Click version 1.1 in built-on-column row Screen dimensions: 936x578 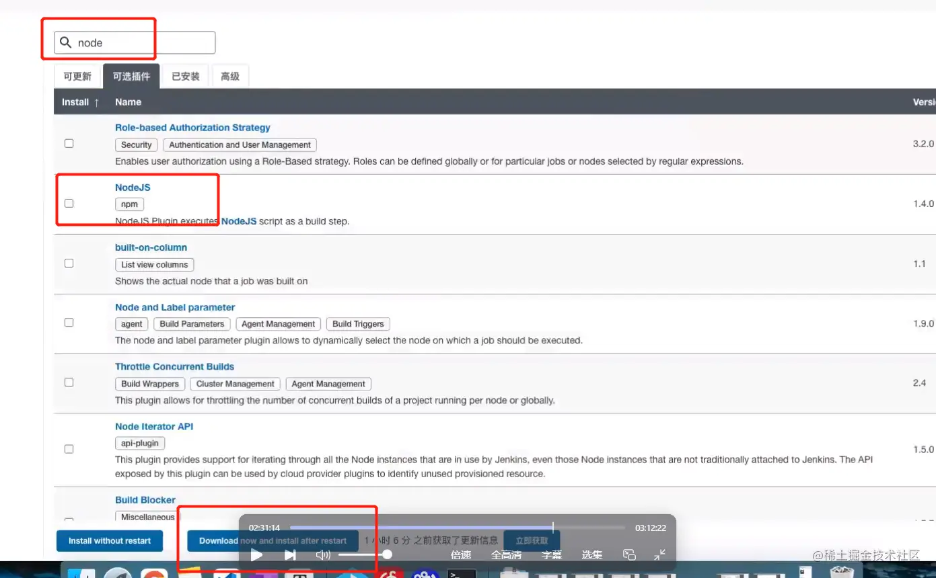919,263
